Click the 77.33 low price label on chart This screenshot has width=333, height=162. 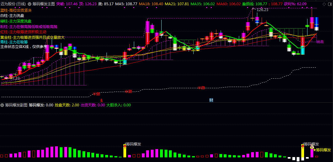point(15,78)
